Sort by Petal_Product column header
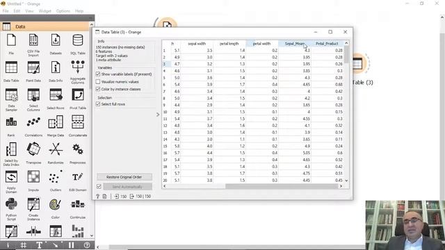The height and width of the screenshot is (250, 445). click(x=327, y=44)
